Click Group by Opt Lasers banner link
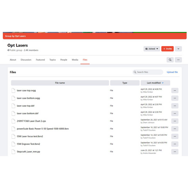Image resolution: width=188 pixels, height=188 pixels. (16, 36)
